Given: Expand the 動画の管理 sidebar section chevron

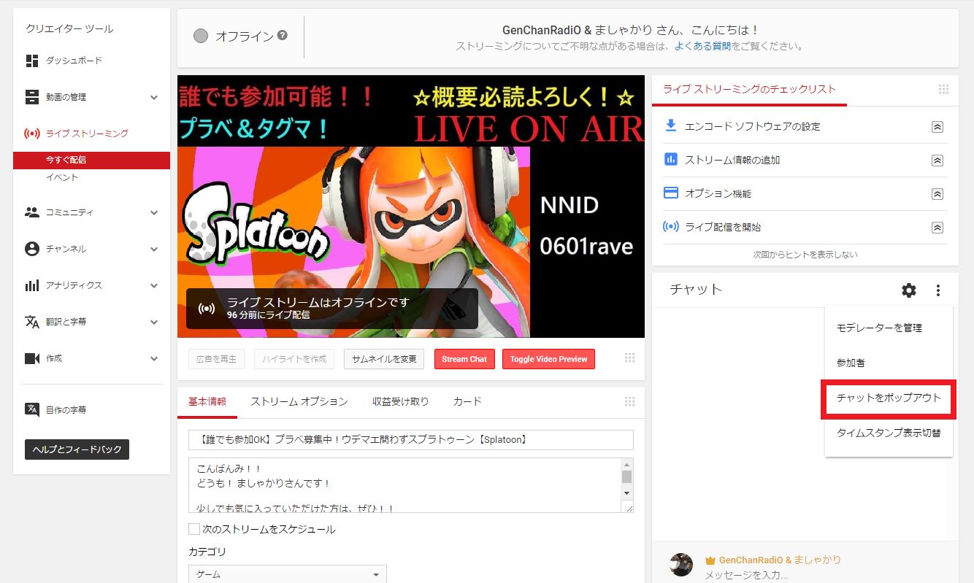Looking at the screenshot, I should [154, 97].
